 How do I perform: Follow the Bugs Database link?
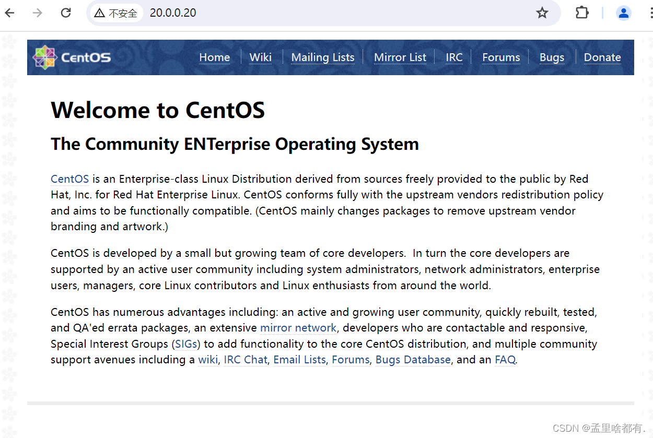click(x=413, y=360)
